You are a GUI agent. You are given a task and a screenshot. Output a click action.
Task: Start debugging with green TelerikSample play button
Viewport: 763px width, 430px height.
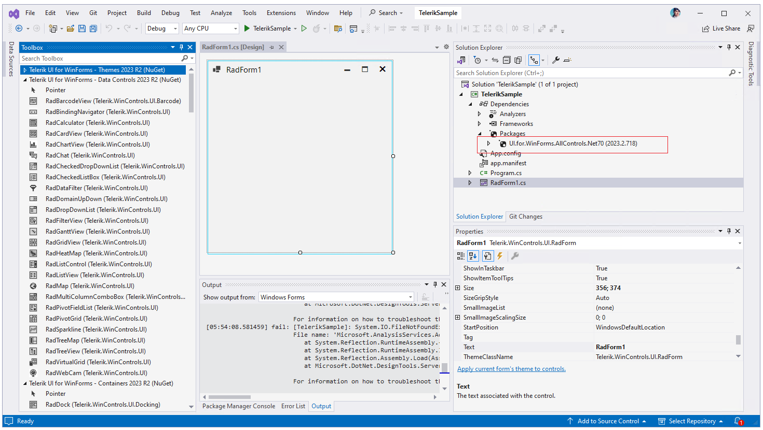coord(248,28)
